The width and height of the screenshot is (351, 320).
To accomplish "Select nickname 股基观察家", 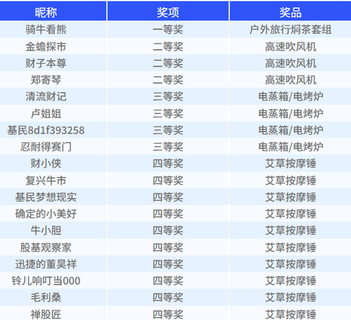I will pyautogui.click(x=46, y=247).
